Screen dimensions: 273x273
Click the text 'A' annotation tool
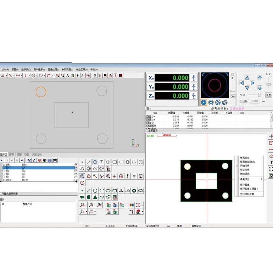pyautogui.click(x=67, y=76)
